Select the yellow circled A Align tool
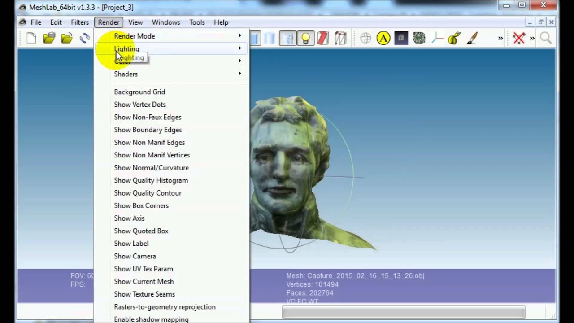Image resolution: width=574 pixels, height=323 pixels. 383,39
